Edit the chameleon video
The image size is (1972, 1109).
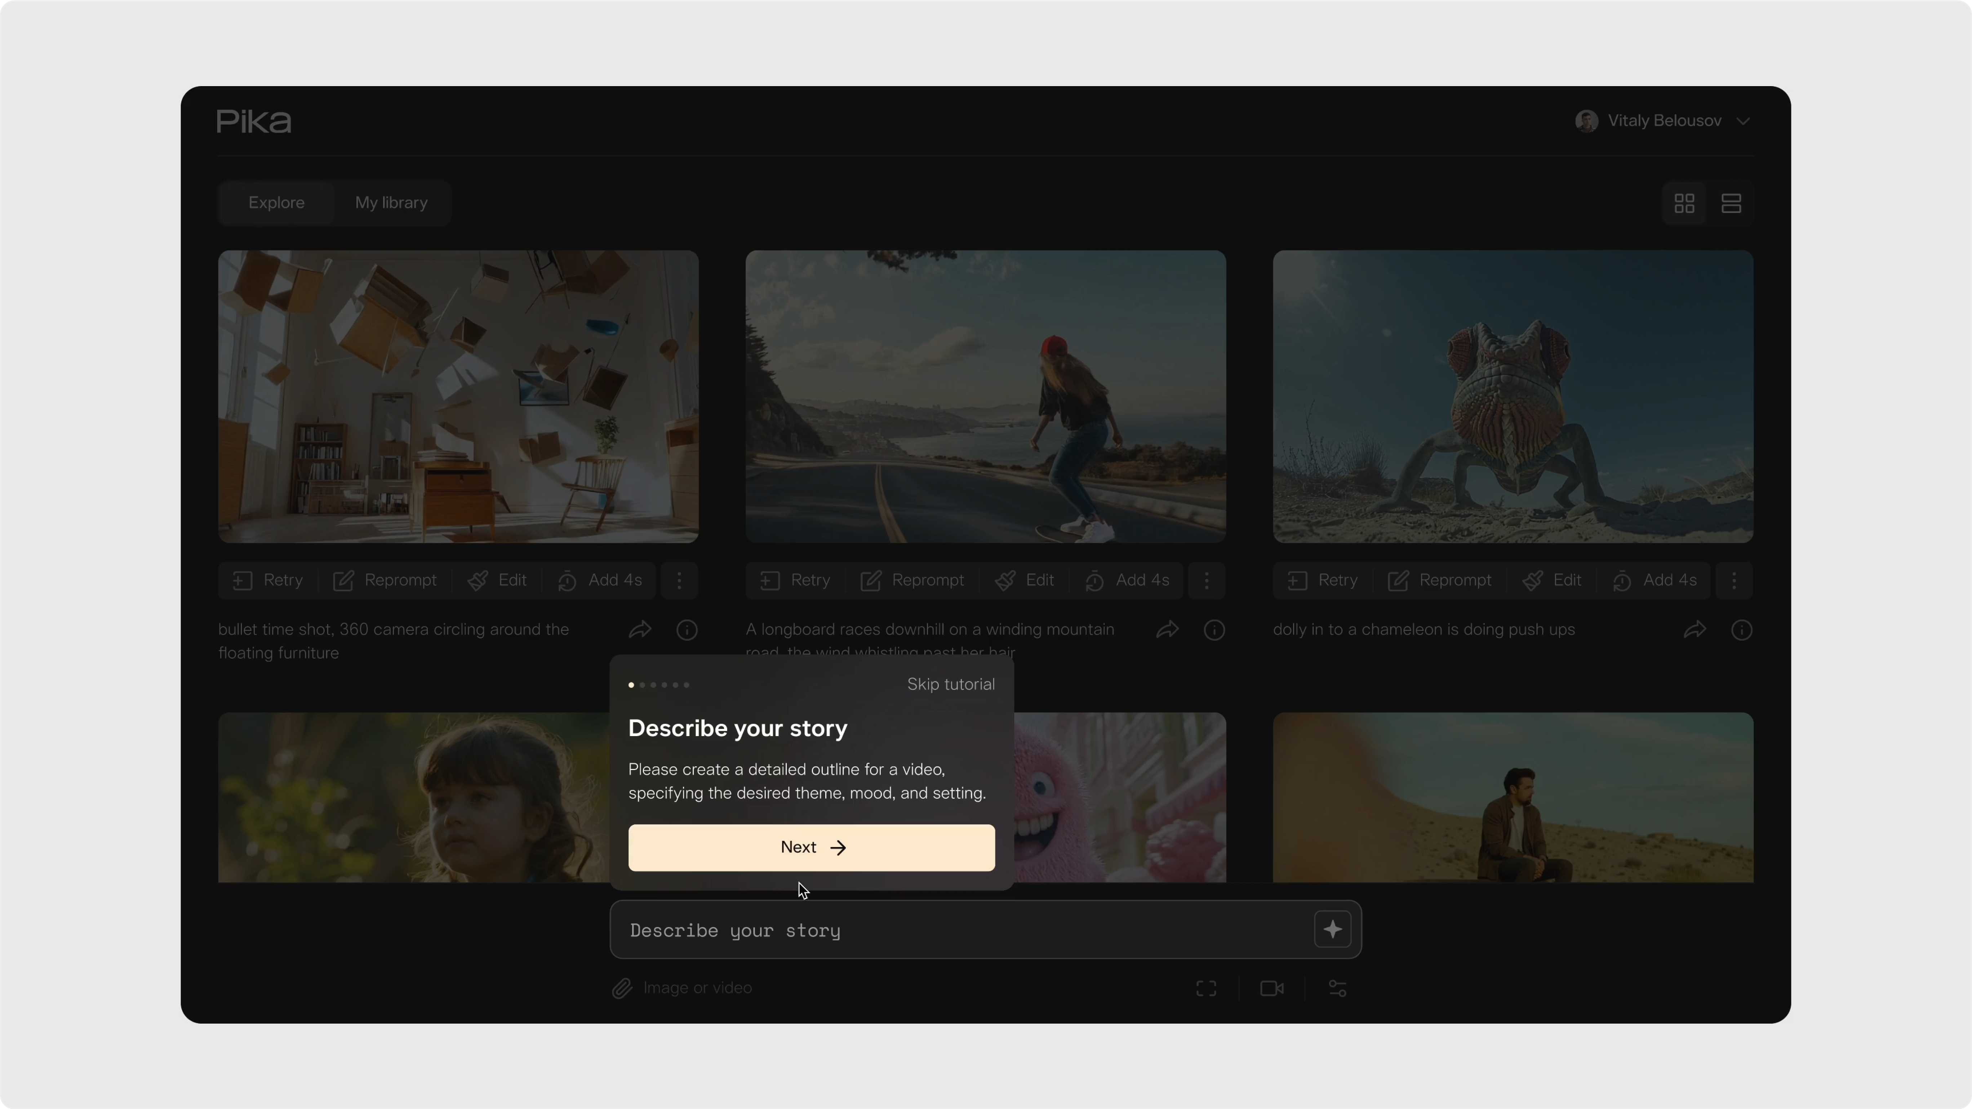tap(1553, 580)
